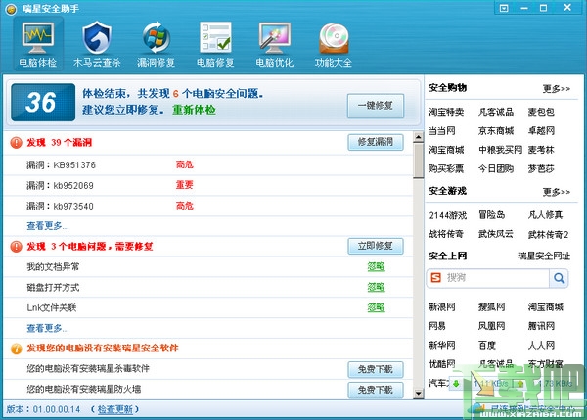Click the search magnifier button
This screenshot has height=420, width=587.
(x=559, y=278)
